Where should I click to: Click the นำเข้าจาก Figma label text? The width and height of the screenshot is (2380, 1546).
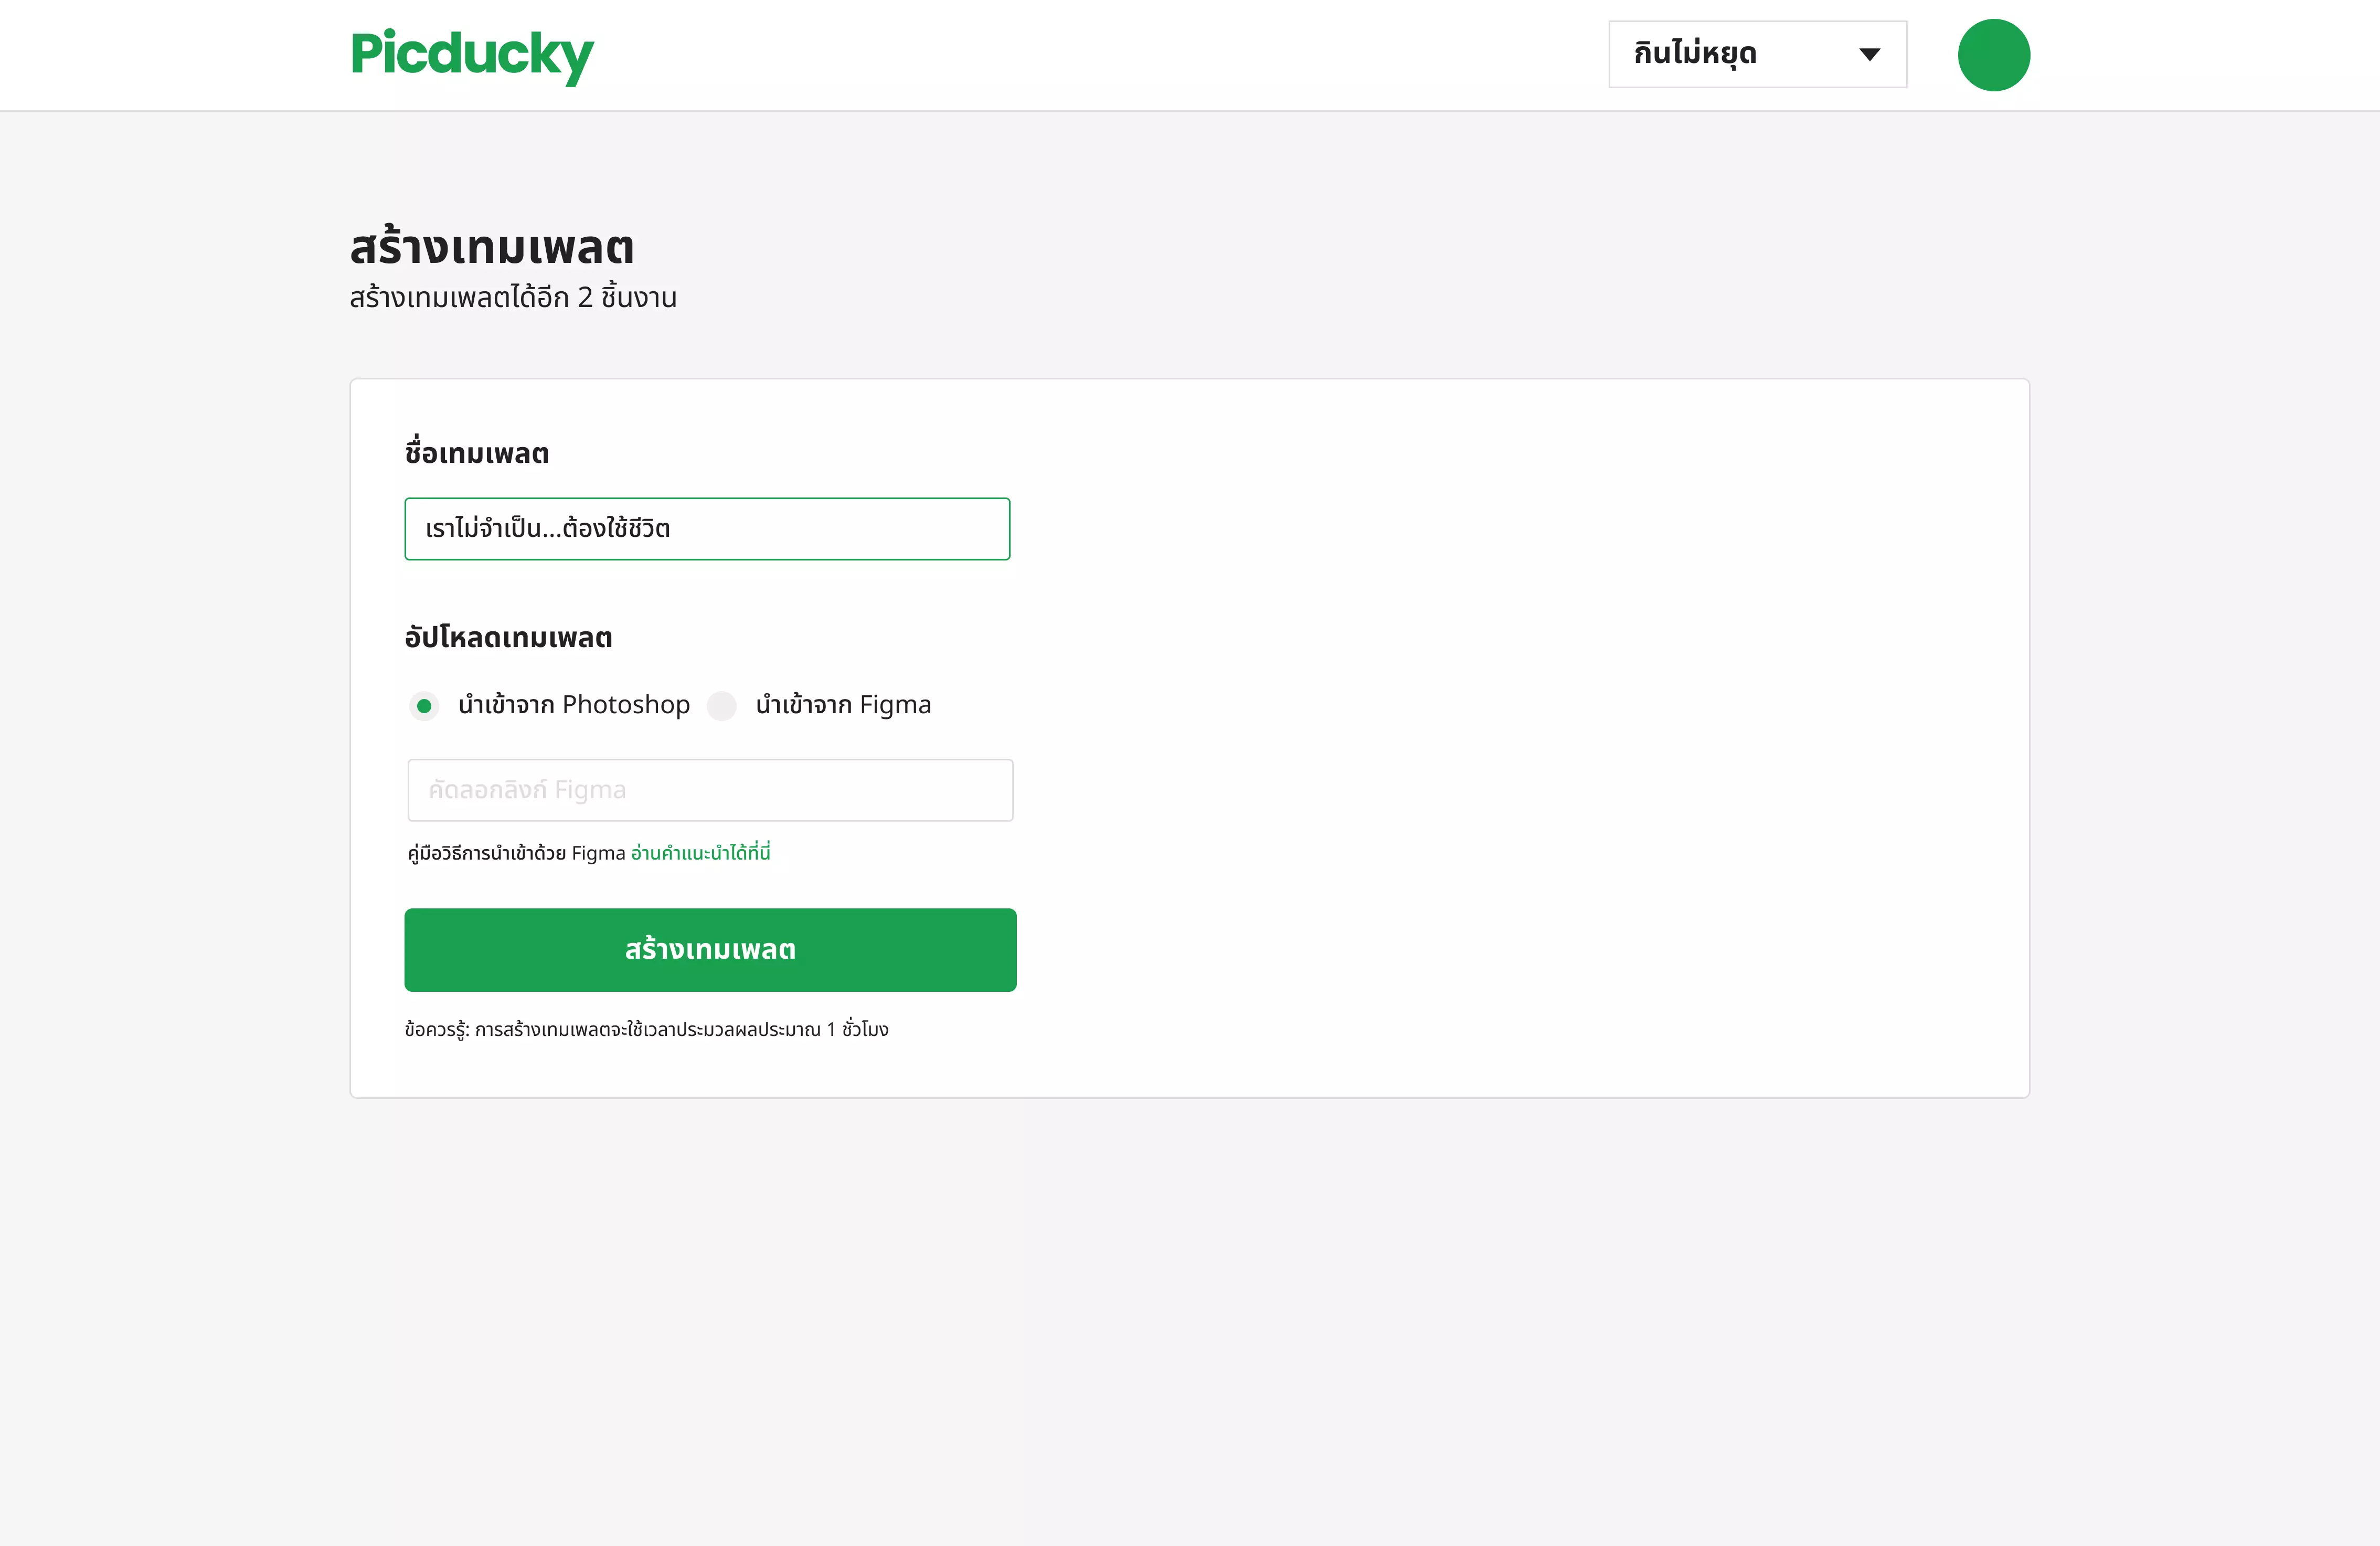point(843,706)
